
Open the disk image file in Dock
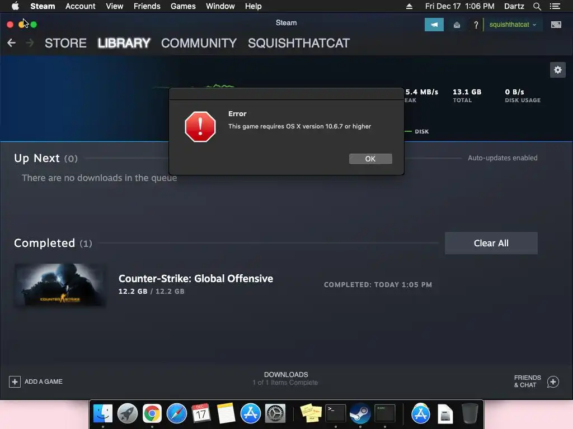445,414
